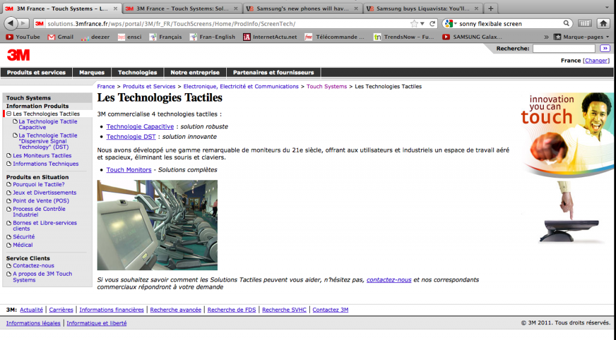Open the deezer bookmark
This screenshot has width=616, height=340.
point(95,37)
